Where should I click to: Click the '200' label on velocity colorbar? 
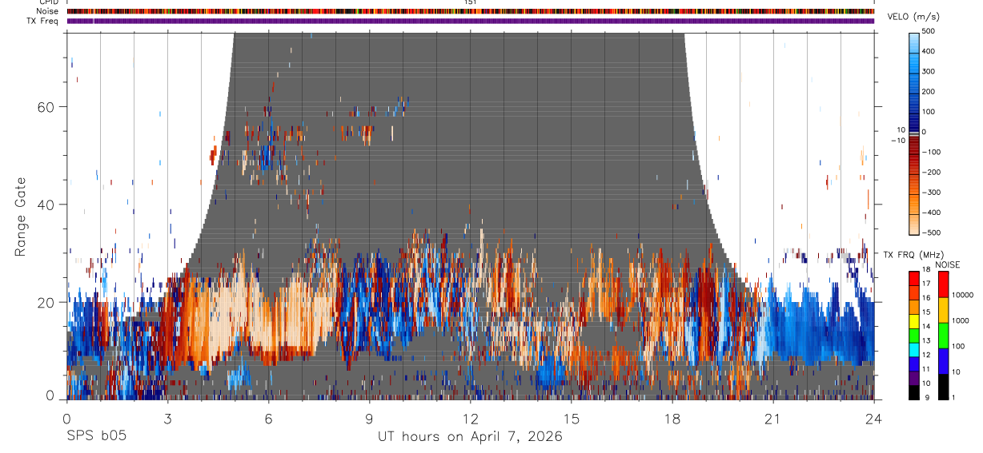930,92
